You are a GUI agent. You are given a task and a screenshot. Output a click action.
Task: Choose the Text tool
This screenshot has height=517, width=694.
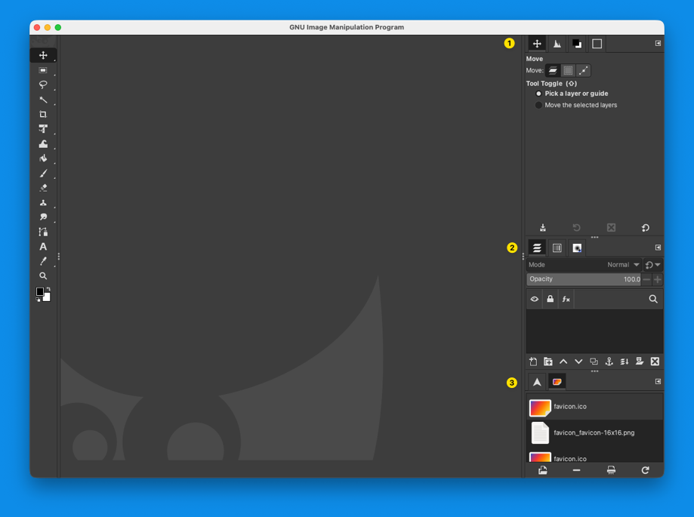click(x=43, y=246)
